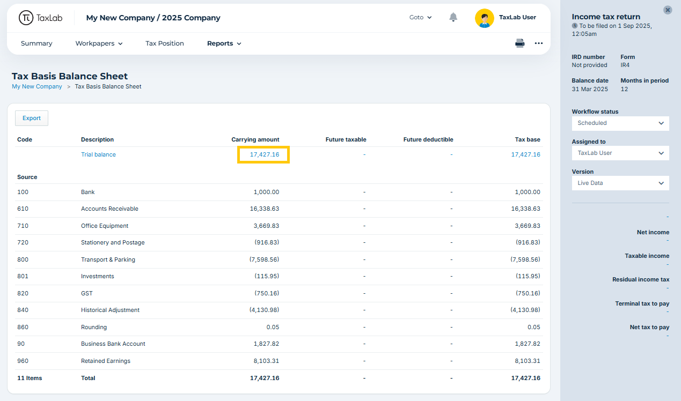681x401 pixels.
Task: Open the Goto dropdown
Action: click(x=421, y=17)
